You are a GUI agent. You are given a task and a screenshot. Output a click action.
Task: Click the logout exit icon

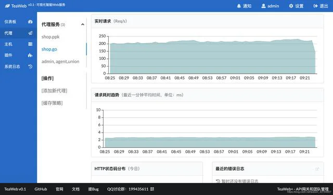316,6
